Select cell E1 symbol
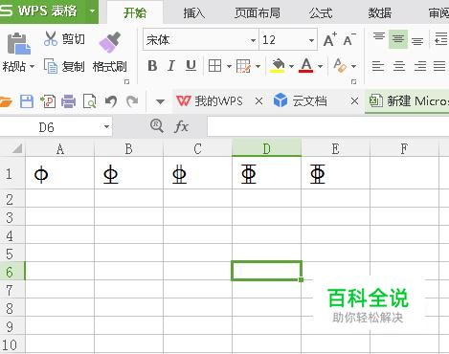The height and width of the screenshot is (354, 449). tap(335, 174)
